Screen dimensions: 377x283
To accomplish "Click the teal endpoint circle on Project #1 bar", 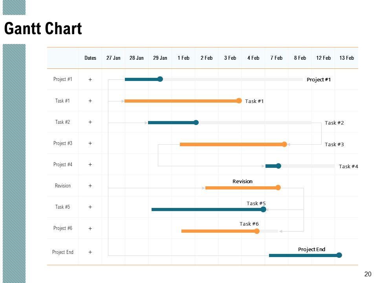I will 160,79.
